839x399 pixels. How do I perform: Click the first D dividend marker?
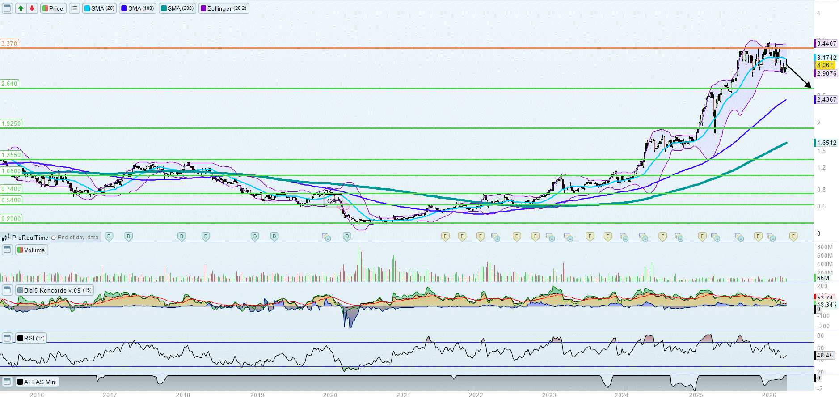[109, 237]
